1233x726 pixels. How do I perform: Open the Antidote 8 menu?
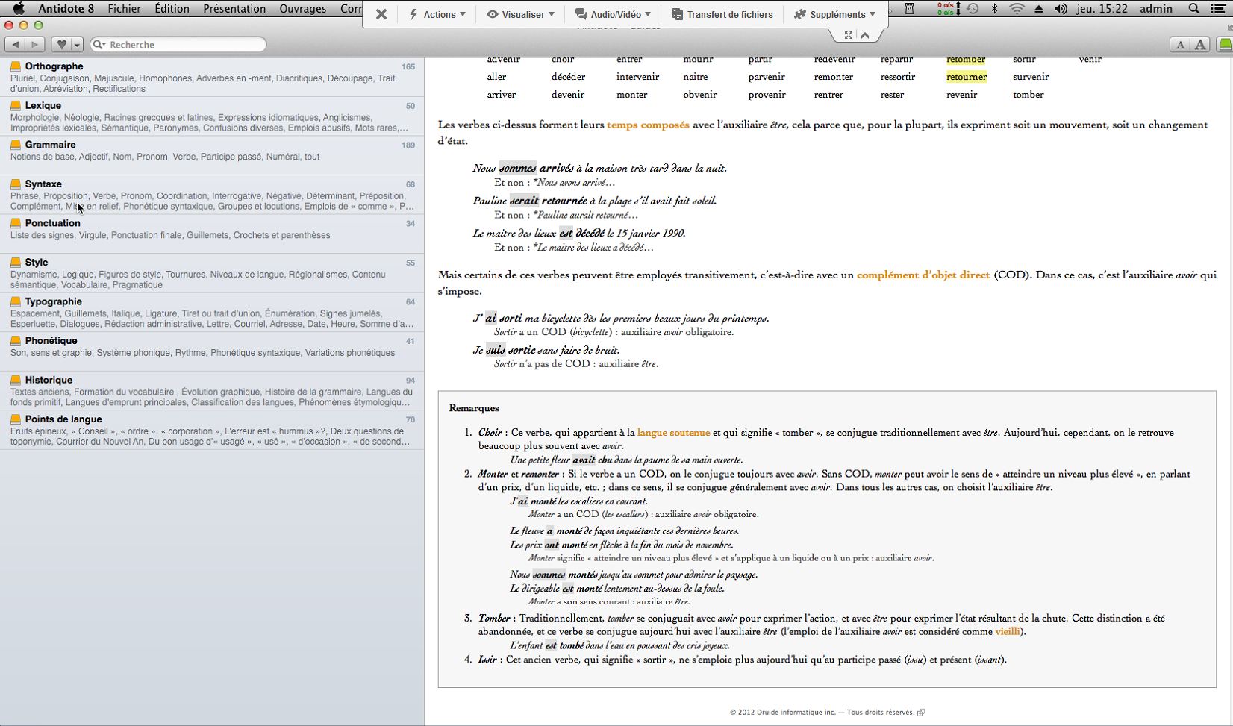(x=66, y=8)
